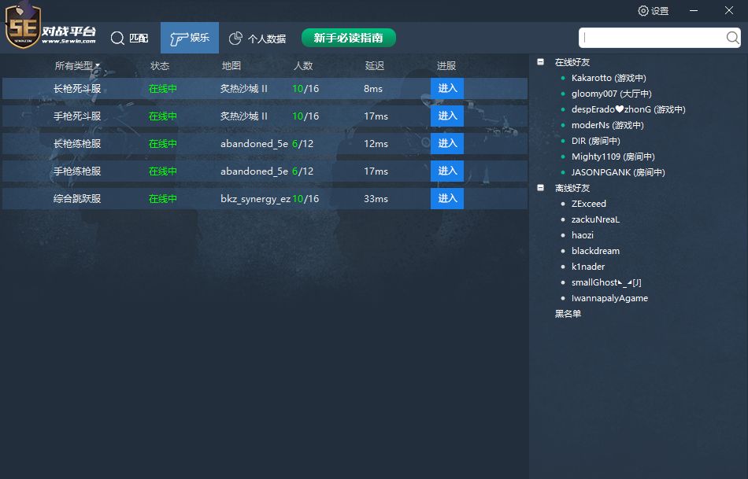
Task: Open 个人数据 pie chart icon
Action: pos(235,38)
